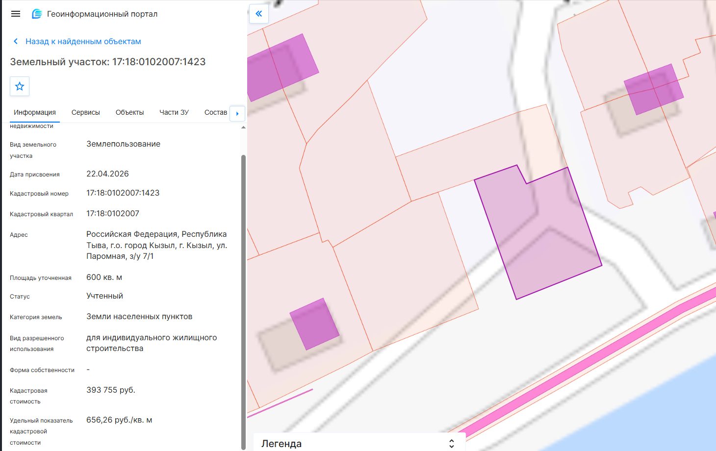Click the Geoinformation portal logo icon
The width and height of the screenshot is (716, 451).
(x=37, y=14)
